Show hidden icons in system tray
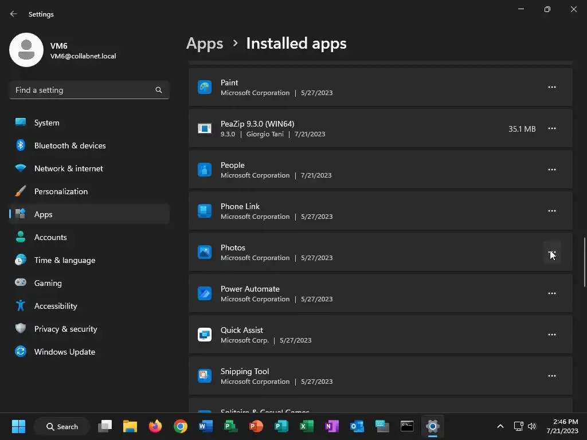Screen dimensions: 587x440 click(500, 426)
